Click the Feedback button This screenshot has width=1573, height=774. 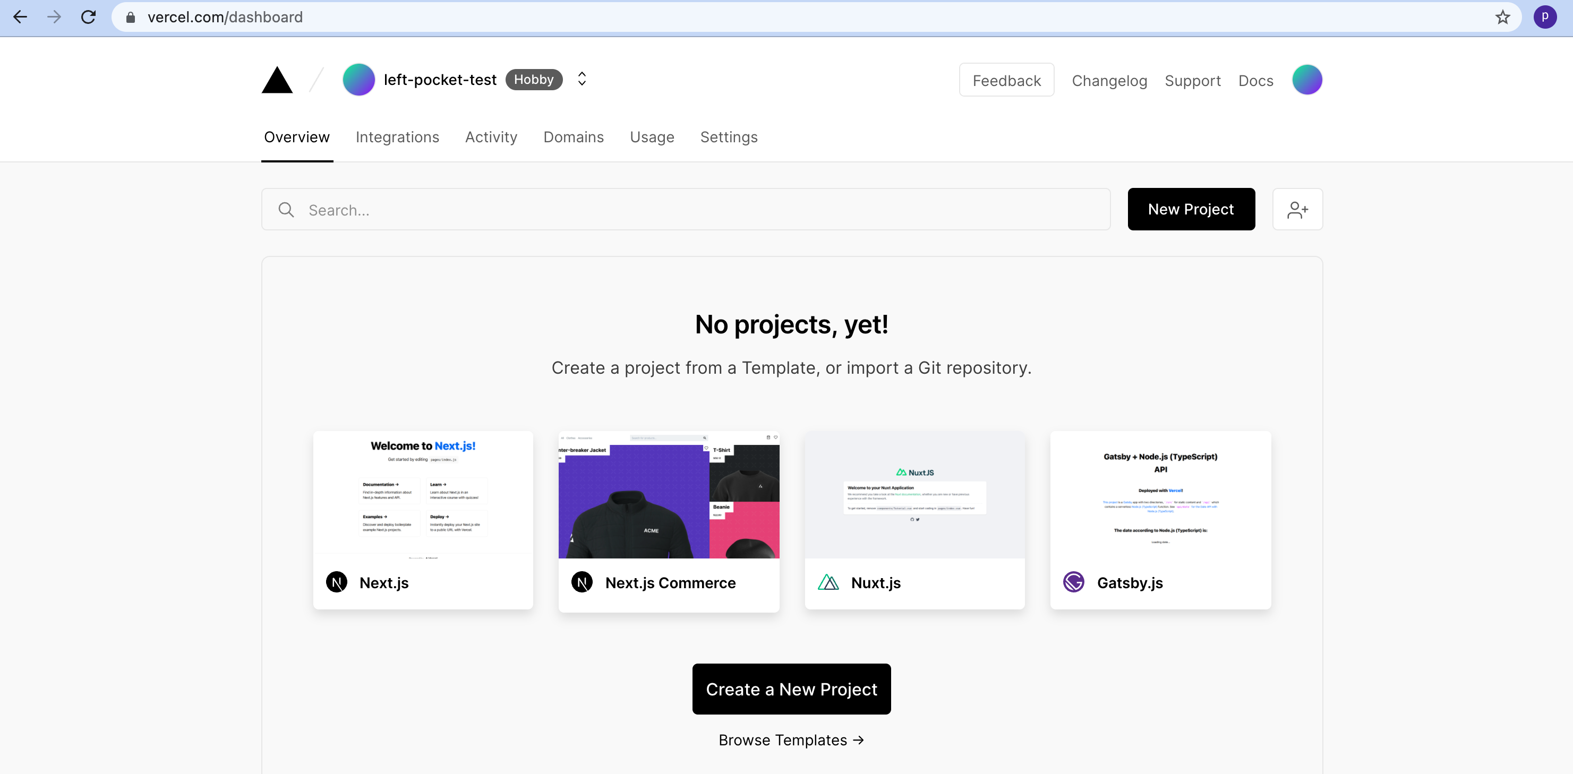click(1006, 79)
